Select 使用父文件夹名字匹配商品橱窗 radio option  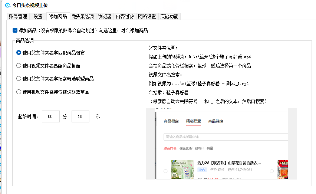19,53
